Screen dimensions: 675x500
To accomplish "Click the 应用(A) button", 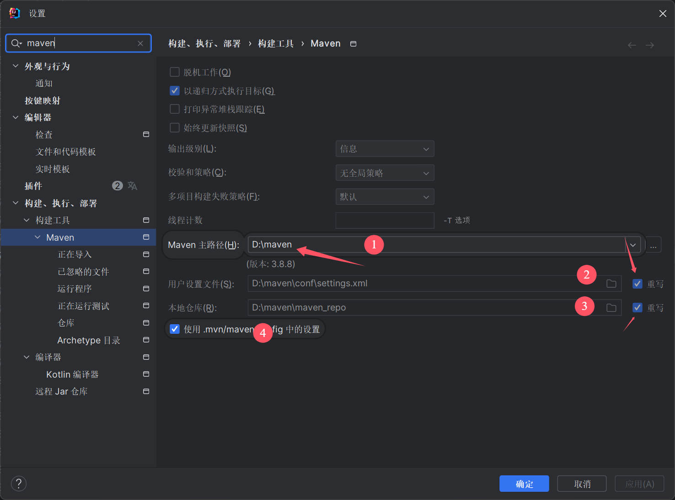I will [640, 484].
